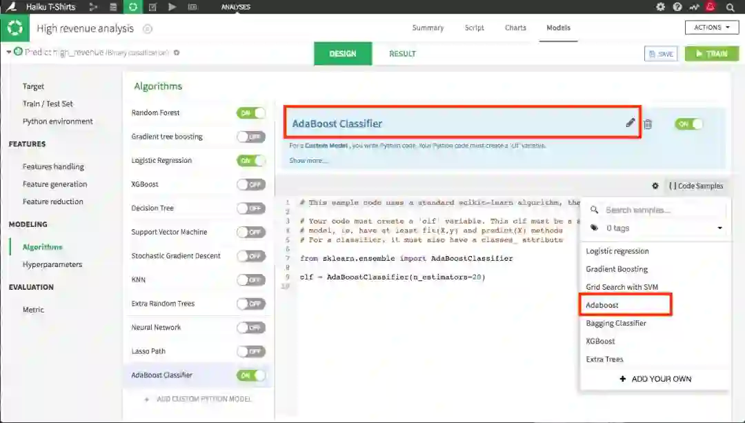Click ADD CUSTOM PYTHON MODEL
Screen dimensions: 745x423
pos(198,400)
